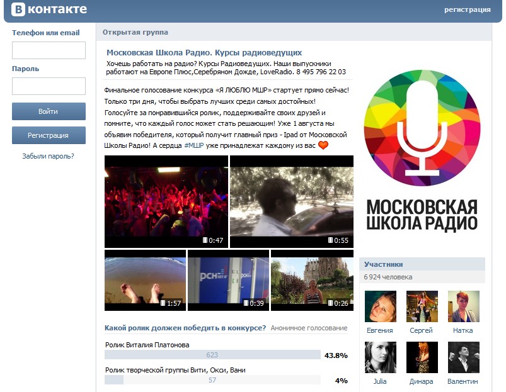Viewport: 506px width, 392px height.
Task: Play the 0:26 cathedral video thumbnail
Action: tap(312, 280)
